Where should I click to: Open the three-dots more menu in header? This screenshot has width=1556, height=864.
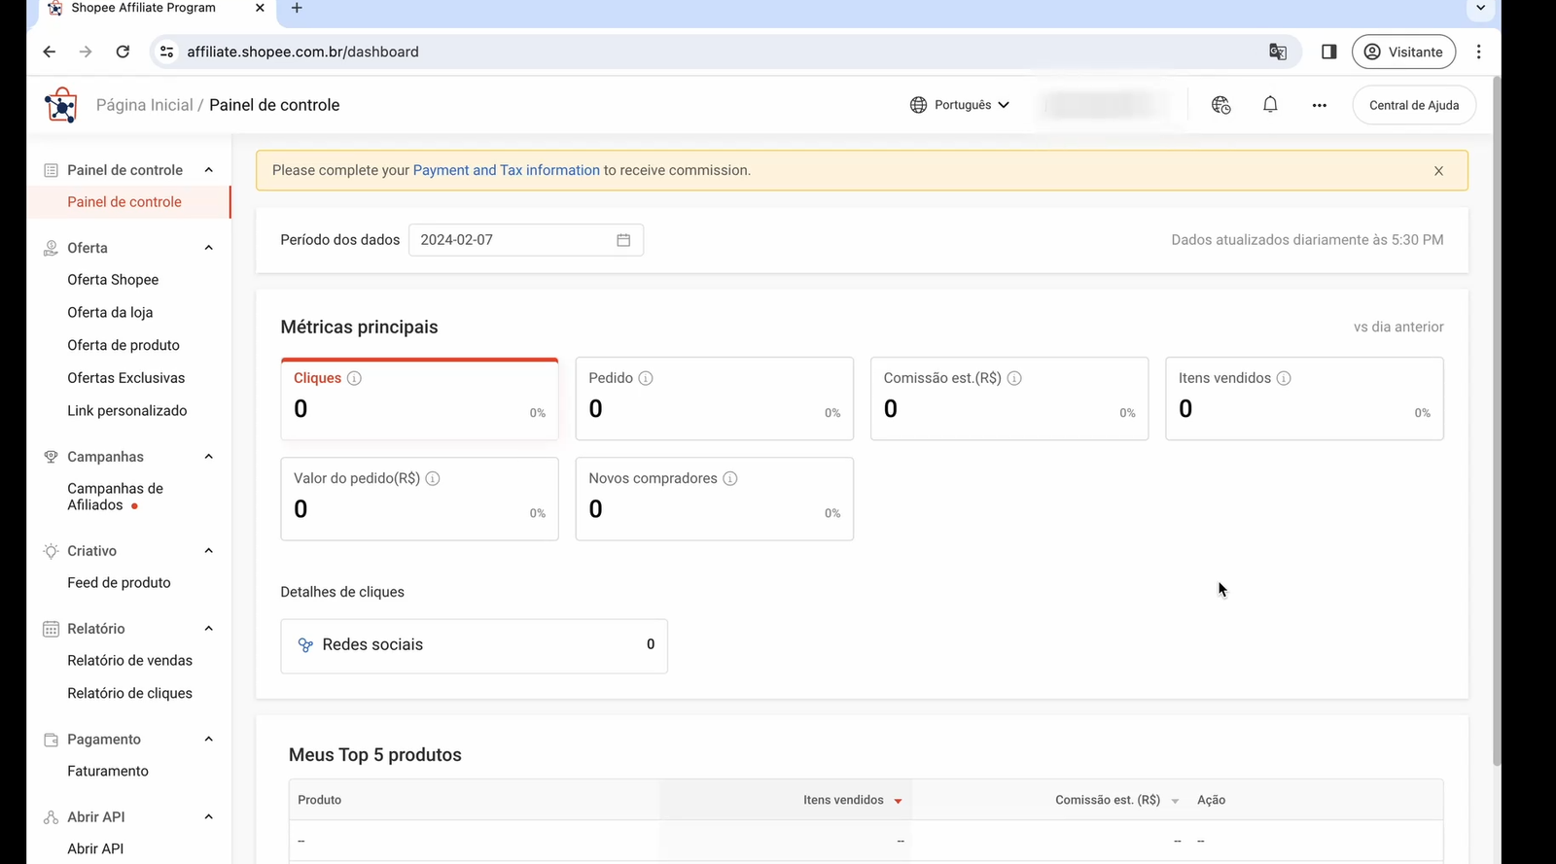(1319, 105)
